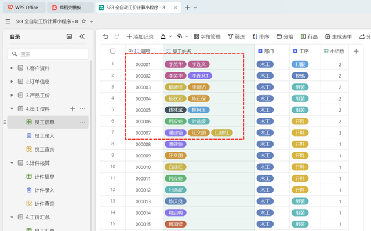Add a new column with the plus icon
Viewport: 371px width, 231px height.
coord(356,52)
